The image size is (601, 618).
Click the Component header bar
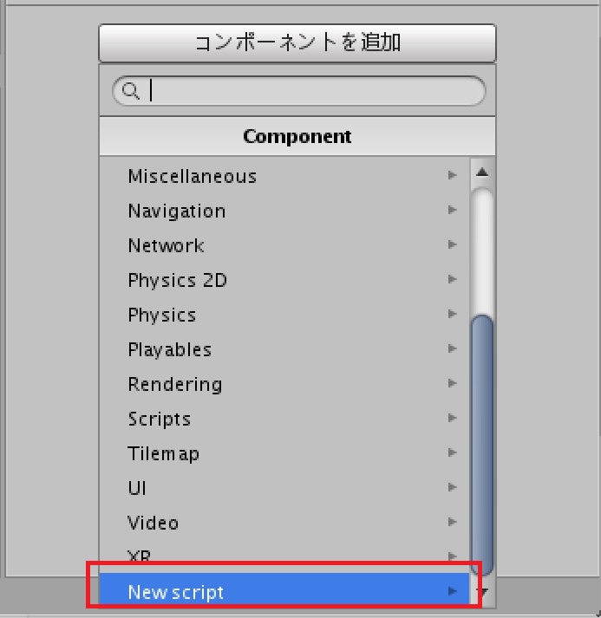coord(297,137)
